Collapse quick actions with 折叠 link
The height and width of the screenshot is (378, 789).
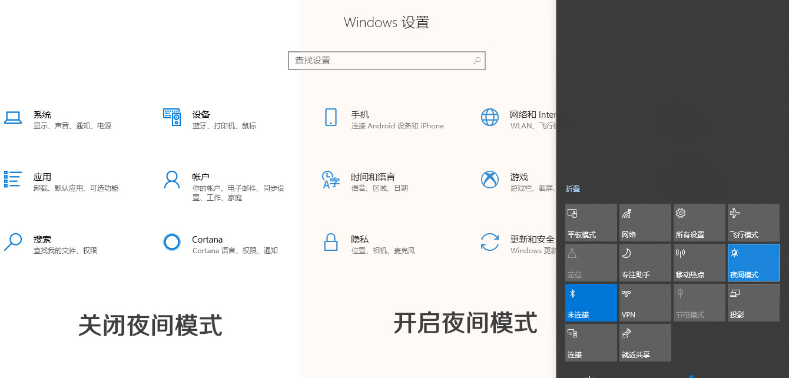coord(573,189)
